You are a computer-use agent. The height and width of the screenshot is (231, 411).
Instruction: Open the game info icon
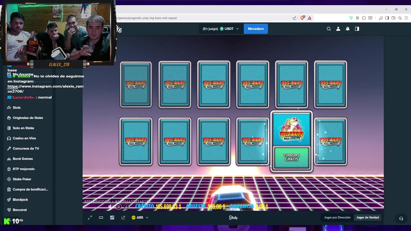click(x=127, y=207)
